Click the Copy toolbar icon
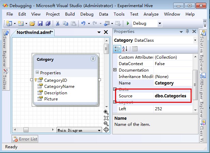 [x=65, y=23]
